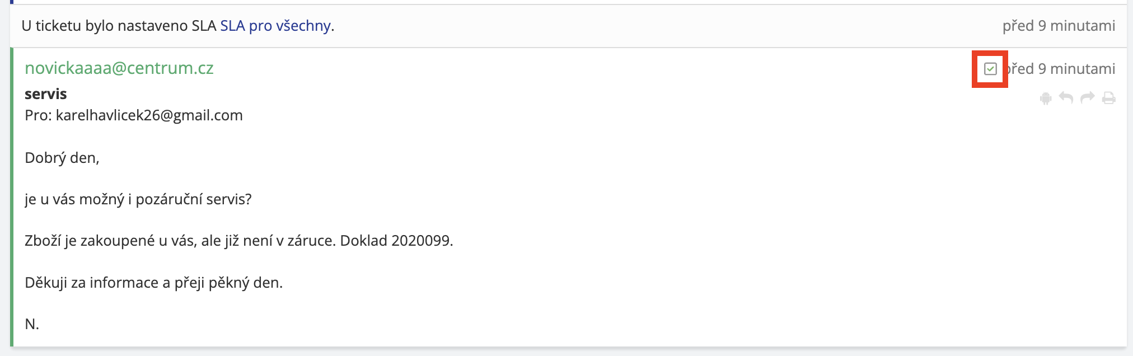The image size is (1133, 356).
Task: Click the Android robot icon on the message
Action: [x=1045, y=99]
